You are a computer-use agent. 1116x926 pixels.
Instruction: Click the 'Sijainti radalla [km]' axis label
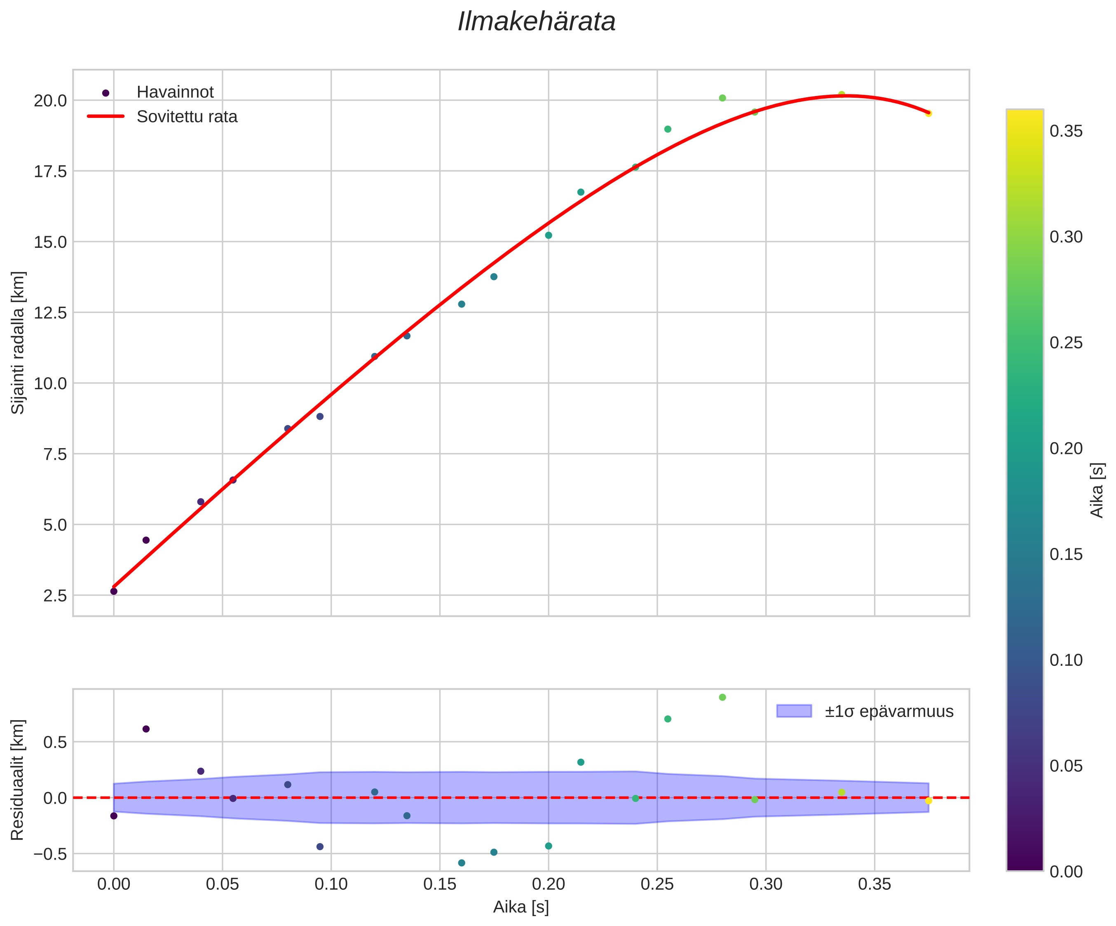(18, 343)
